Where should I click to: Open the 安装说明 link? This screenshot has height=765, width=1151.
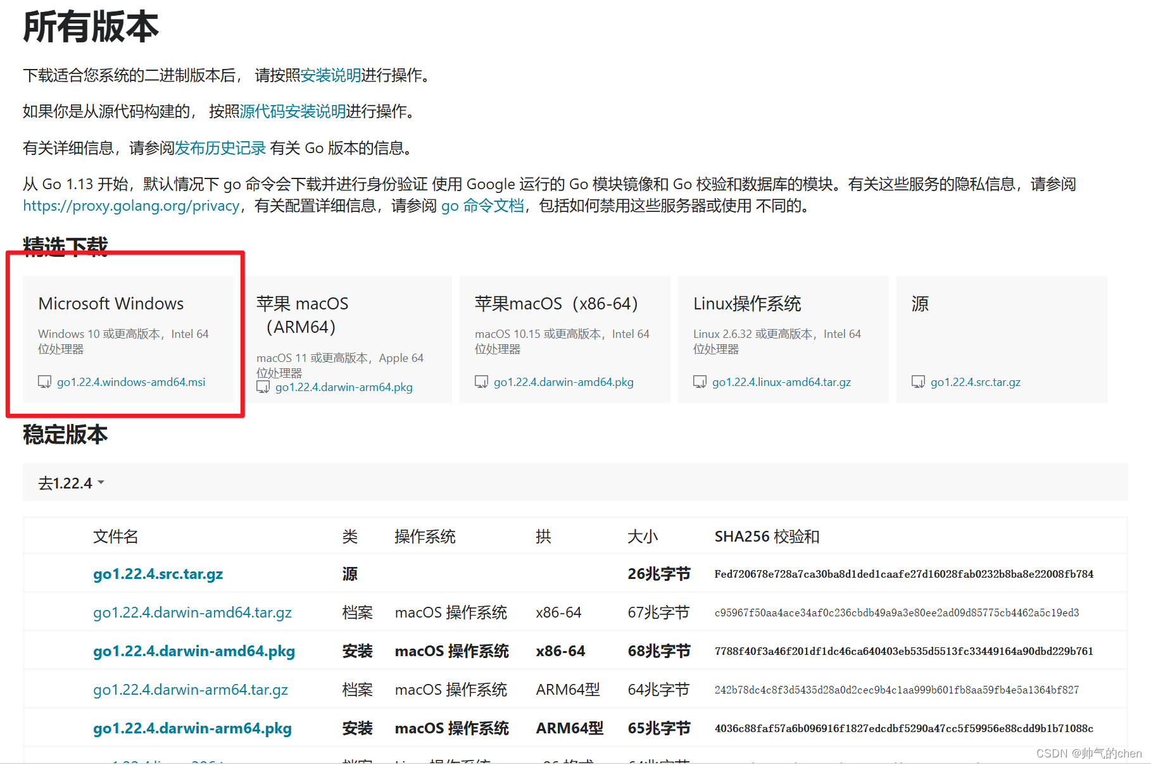click(330, 75)
